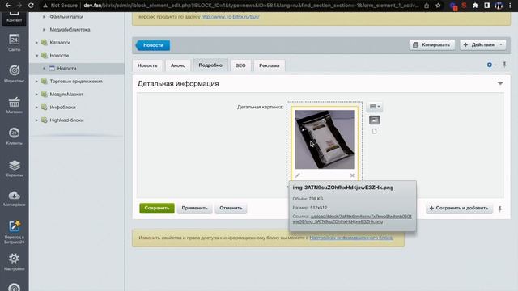Click Сохранить и добавить button
The width and height of the screenshot is (518, 291).
coord(459,208)
